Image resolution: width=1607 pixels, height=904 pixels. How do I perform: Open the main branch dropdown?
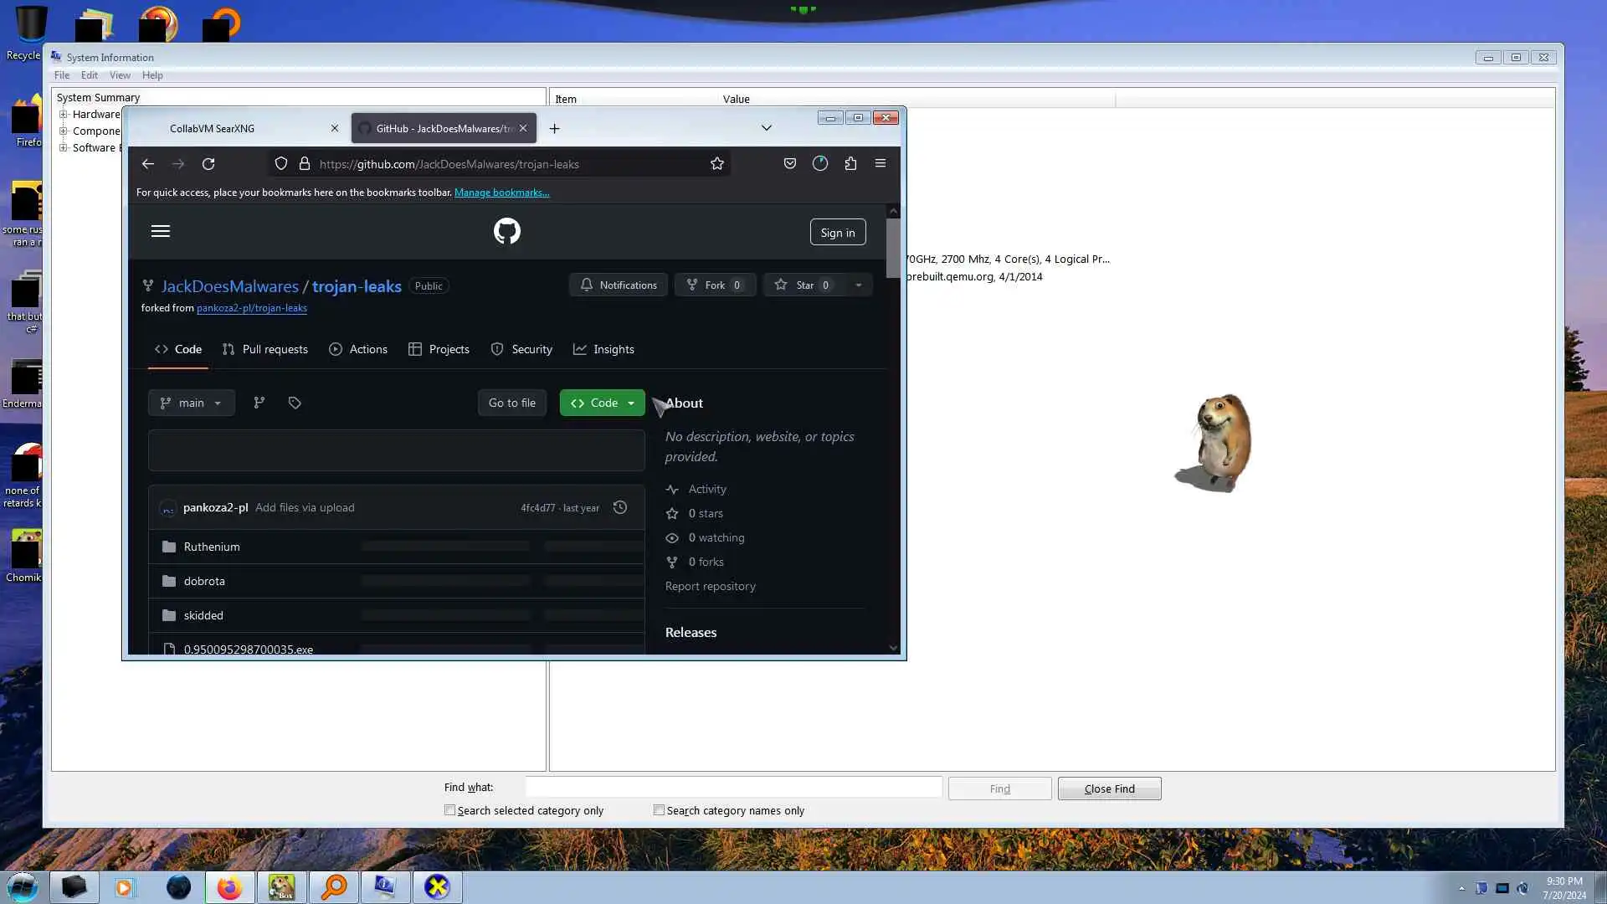tap(192, 403)
